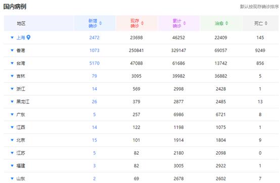
Task: Click Hong Kong cumulative cases value 329147
Action: coord(178,50)
